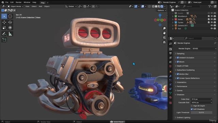Open the Material properties tab
The width and height of the screenshot is (218, 123).
(x=170, y=97)
